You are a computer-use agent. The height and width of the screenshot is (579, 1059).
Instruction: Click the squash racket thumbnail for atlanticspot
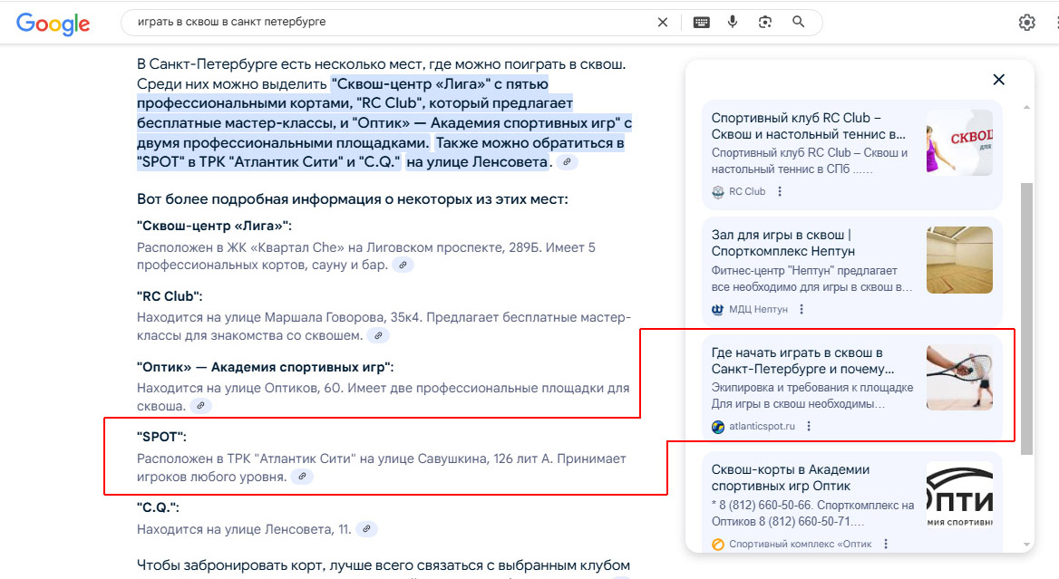(x=959, y=377)
